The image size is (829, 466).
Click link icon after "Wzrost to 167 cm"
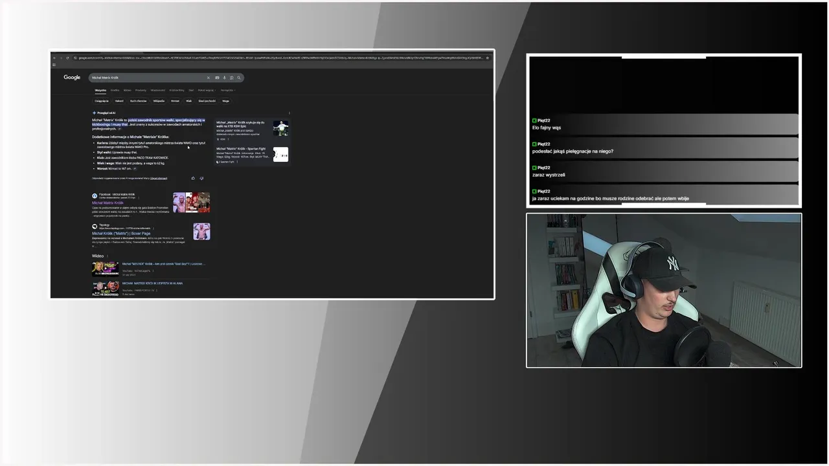tap(135, 168)
